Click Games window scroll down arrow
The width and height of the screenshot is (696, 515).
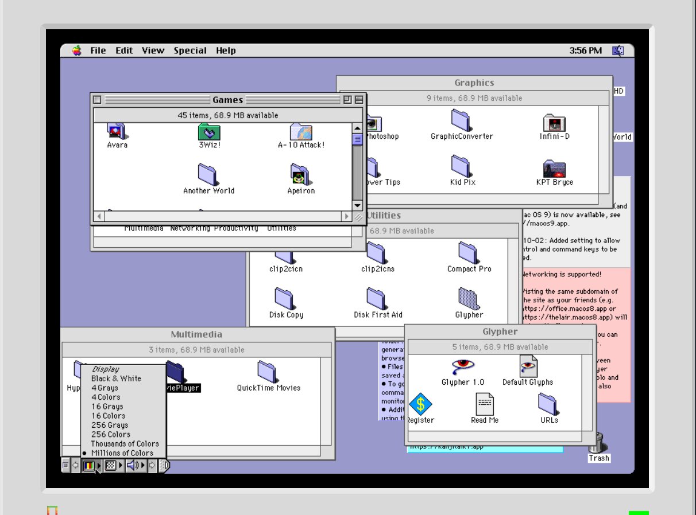click(357, 206)
